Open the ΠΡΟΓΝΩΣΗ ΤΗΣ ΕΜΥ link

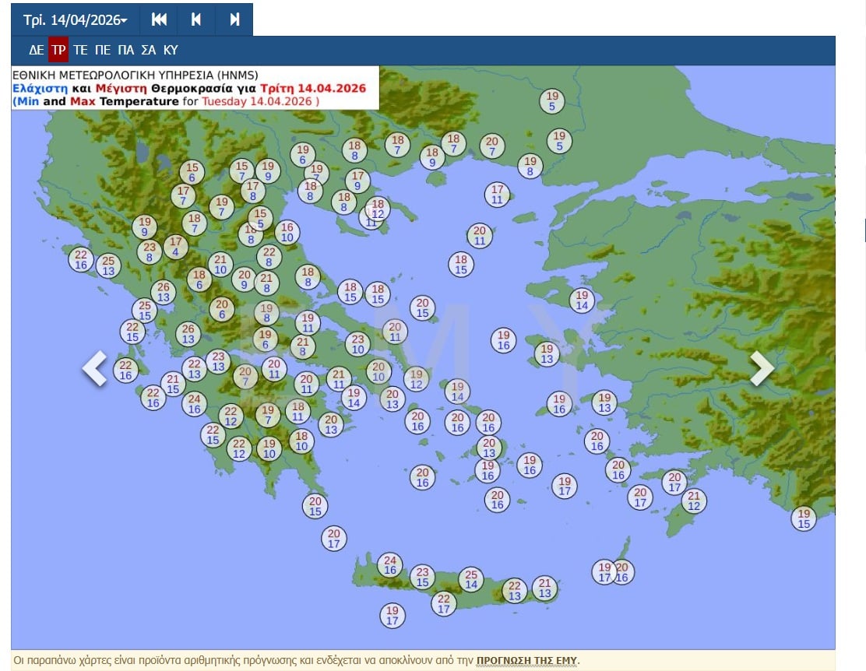526,661
